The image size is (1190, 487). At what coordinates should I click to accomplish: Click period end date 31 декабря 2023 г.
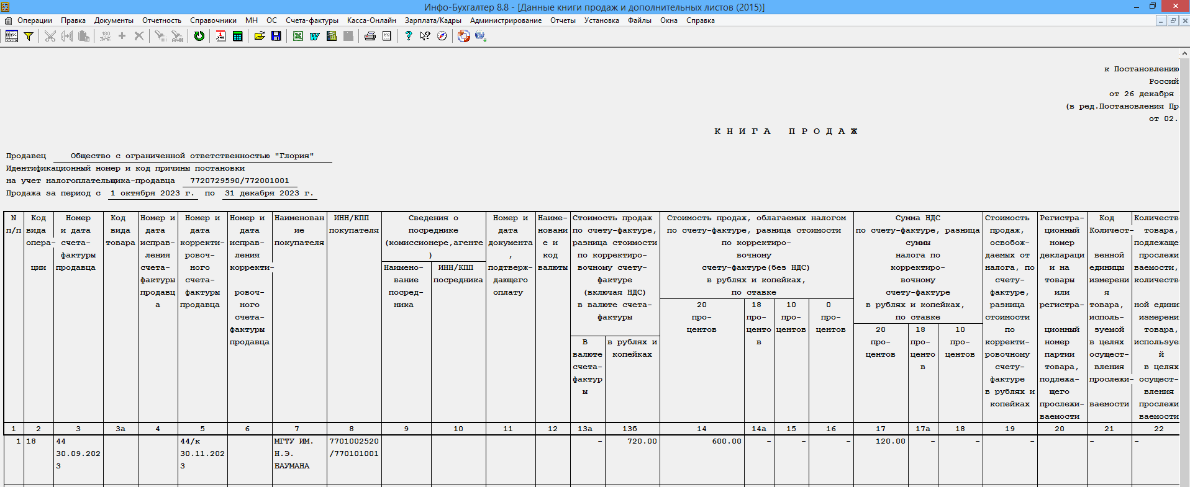270,193
